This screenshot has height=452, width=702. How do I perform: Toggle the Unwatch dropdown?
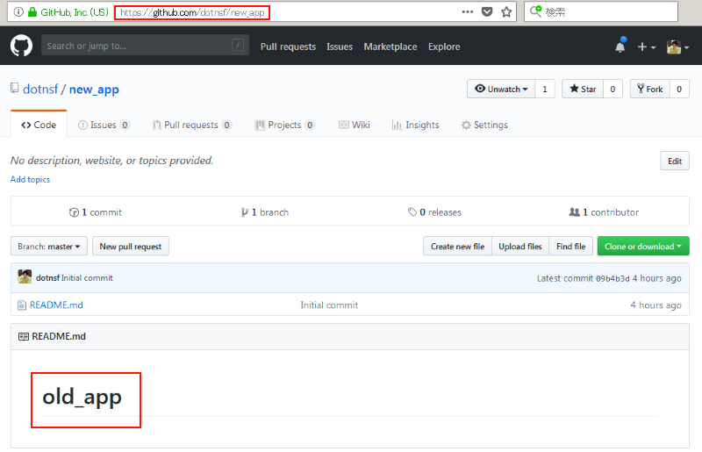tap(501, 89)
